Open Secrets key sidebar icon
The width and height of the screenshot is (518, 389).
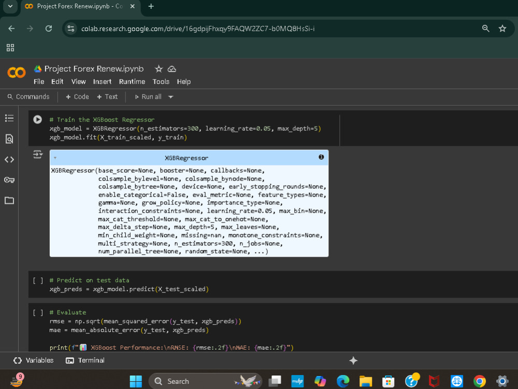9,180
